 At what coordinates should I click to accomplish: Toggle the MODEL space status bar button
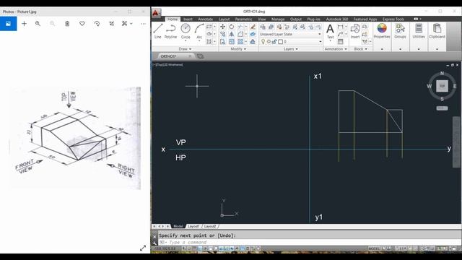[x=374, y=248]
